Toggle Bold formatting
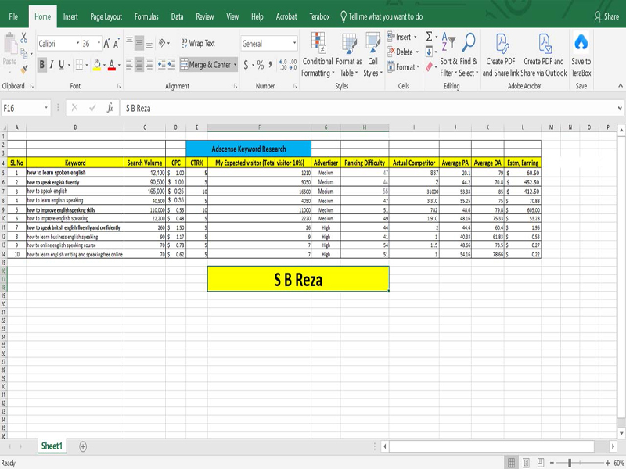Image resolution: width=626 pixels, height=469 pixels. tap(43, 65)
